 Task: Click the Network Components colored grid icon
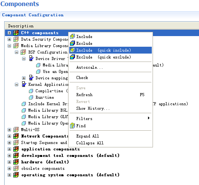point(16,136)
